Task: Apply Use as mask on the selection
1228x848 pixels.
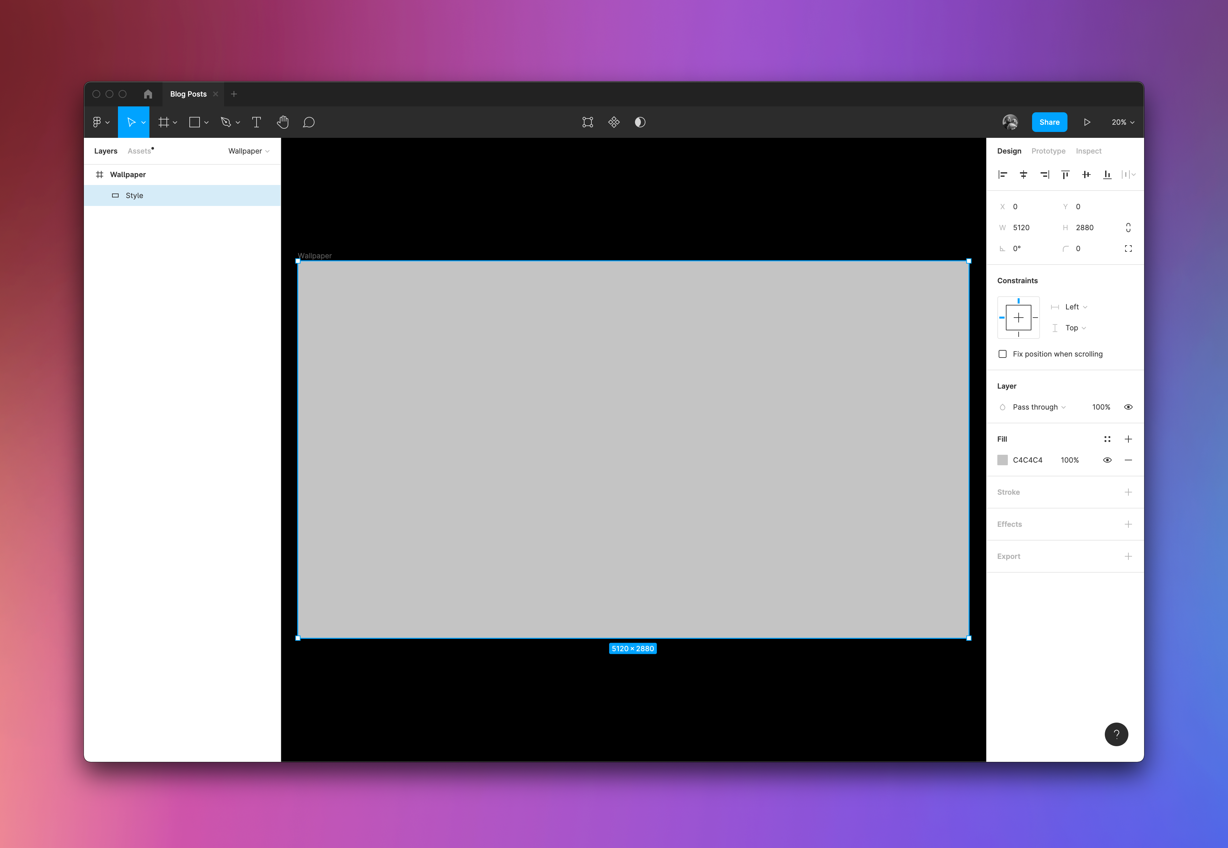Action: click(640, 122)
